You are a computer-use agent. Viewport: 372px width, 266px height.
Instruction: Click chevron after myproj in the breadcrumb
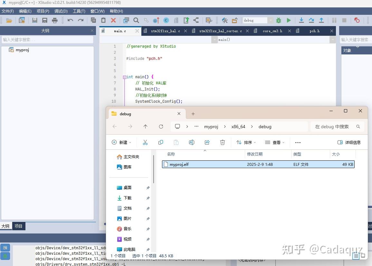click(x=225, y=127)
